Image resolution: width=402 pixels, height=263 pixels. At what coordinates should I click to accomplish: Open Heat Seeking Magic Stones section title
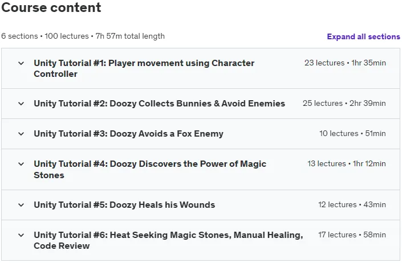(x=168, y=240)
